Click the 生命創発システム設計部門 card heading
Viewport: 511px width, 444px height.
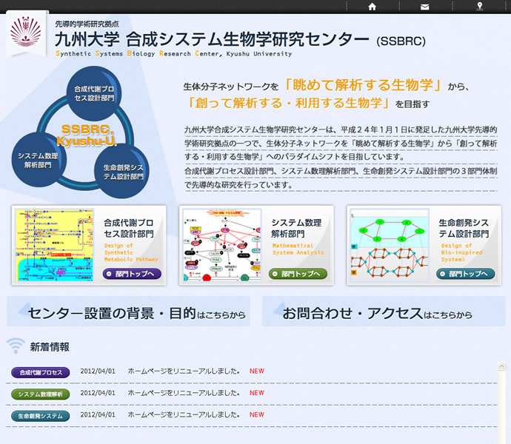(x=464, y=229)
